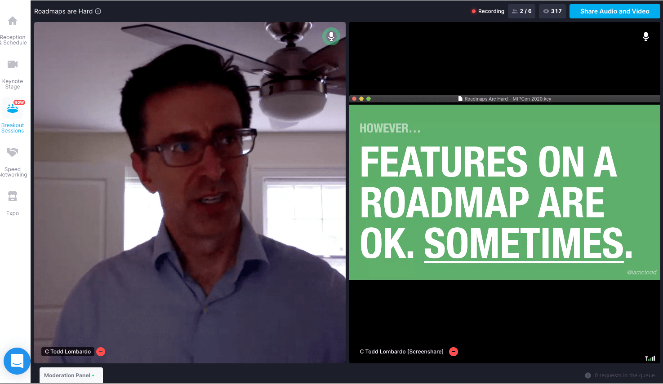Open Breakout Sessions icon in sidebar
The width and height of the screenshot is (663, 384).
click(13, 108)
